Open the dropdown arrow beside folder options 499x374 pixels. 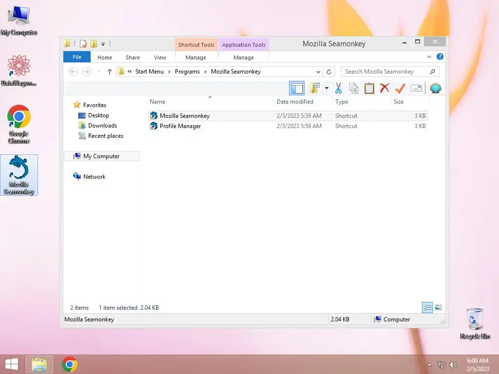326,88
